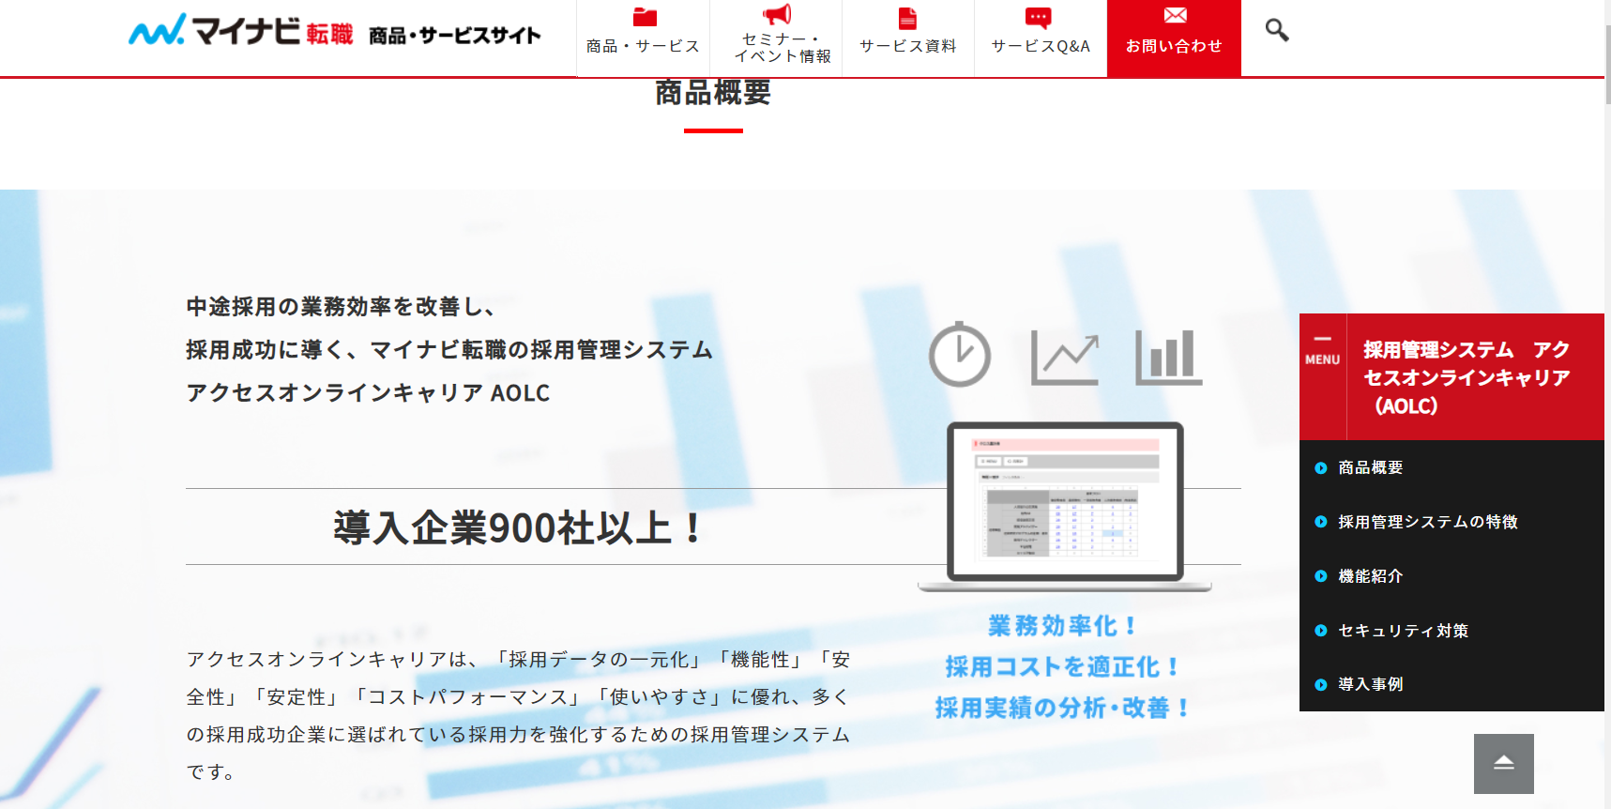
Task: Click the マイナビ転職 logo
Action: coord(240,31)
